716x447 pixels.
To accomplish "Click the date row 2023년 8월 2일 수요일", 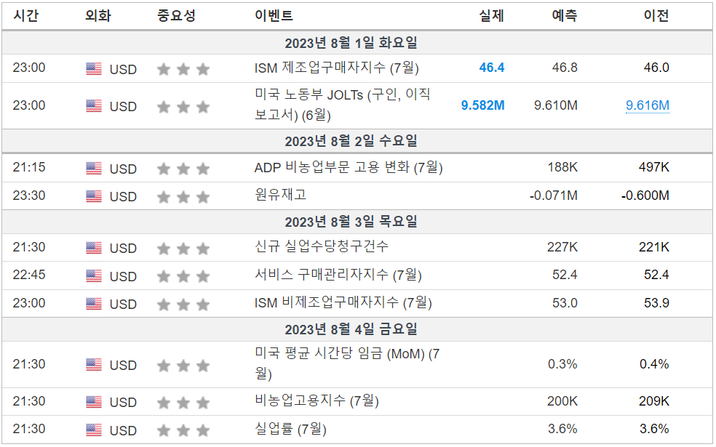I will pyautogui.click(x=357, y=141).
